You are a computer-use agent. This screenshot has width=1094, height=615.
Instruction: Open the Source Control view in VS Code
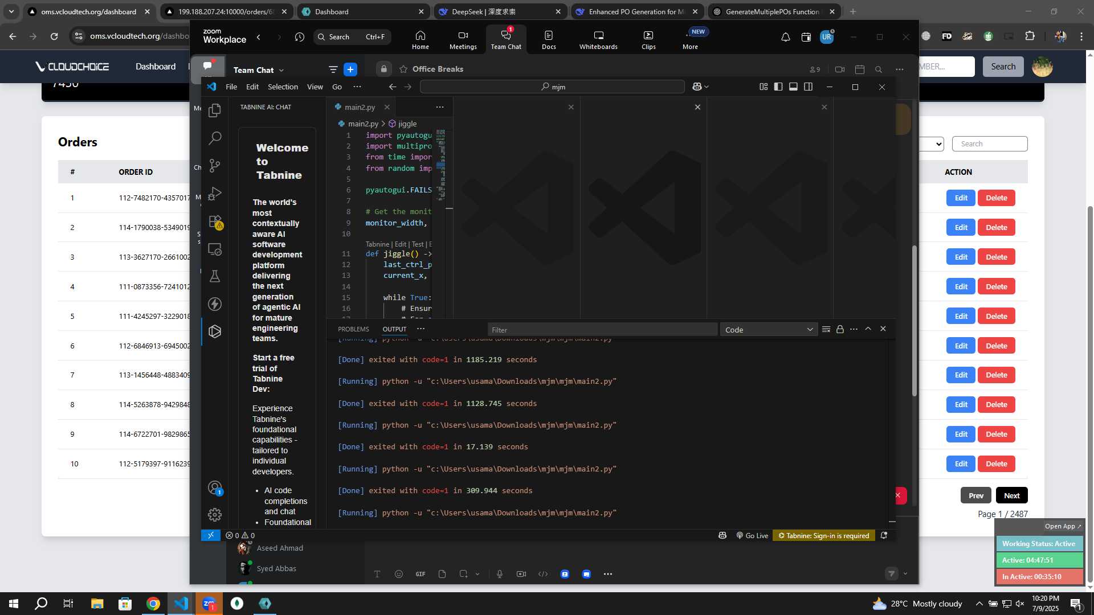(x=215, y=166)
